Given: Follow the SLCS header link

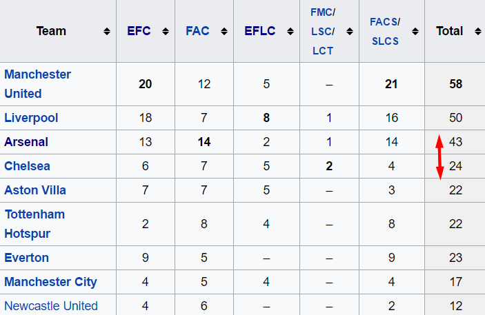Looking at the screenshot, I should [385, 41].
